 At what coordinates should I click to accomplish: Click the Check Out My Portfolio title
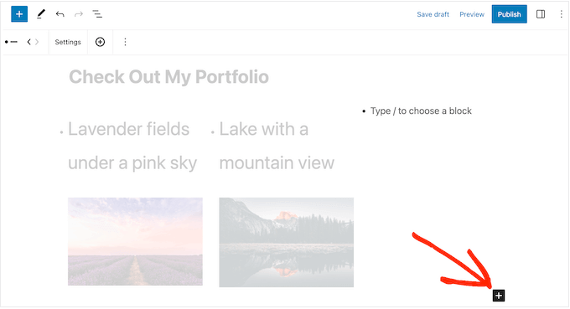pos(168,77)
